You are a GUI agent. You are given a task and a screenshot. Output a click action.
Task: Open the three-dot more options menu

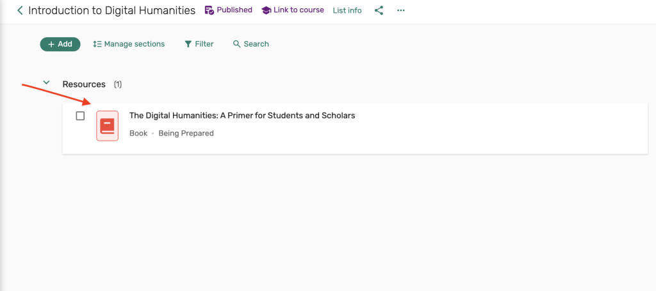click(401, 10)
